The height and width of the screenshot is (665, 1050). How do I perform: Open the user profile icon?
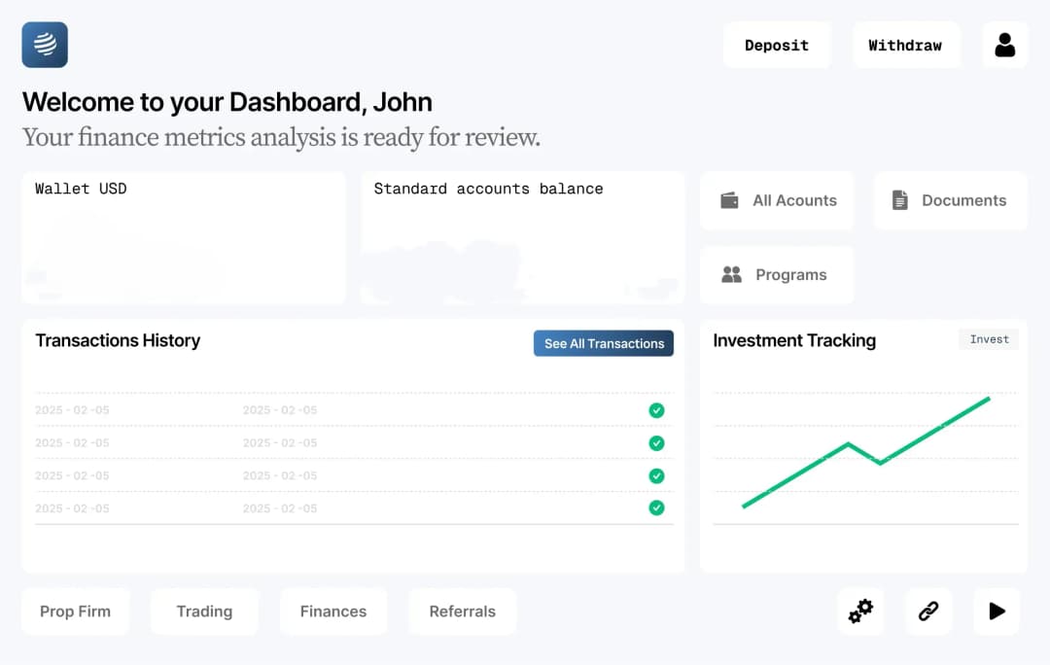click(1004, 45)
